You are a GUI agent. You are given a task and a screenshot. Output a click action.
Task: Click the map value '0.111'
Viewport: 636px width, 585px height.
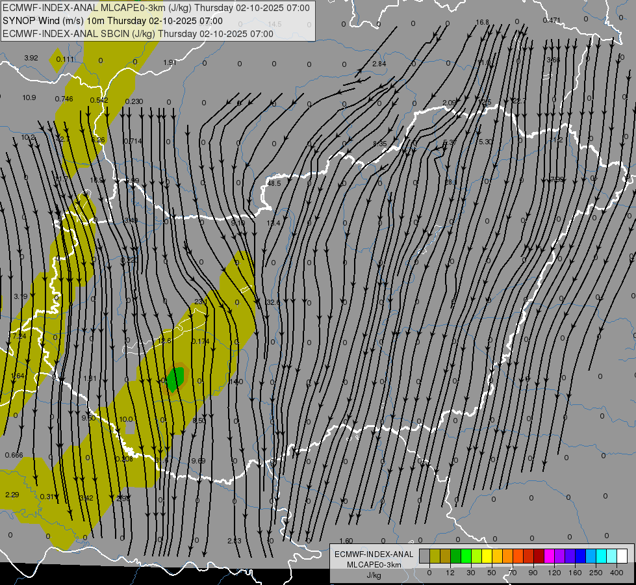click(x=66, y=59)
